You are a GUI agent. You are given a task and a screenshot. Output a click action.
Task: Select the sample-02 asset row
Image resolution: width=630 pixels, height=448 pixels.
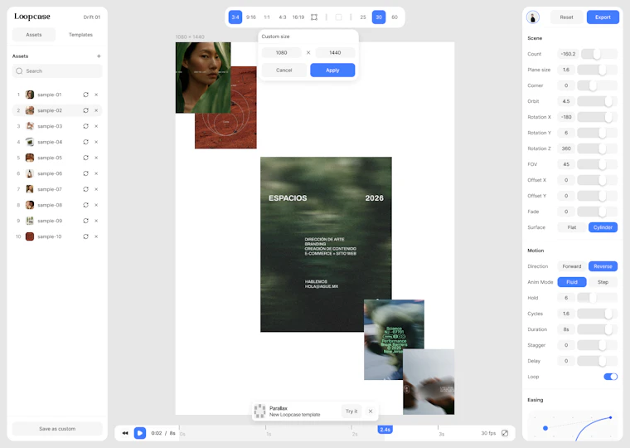(57, 110)
